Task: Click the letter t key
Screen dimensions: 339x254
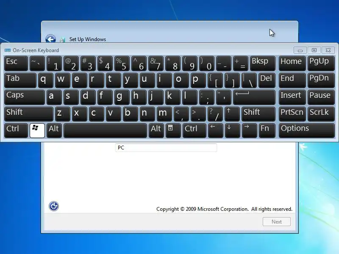Action: pos(113,80)
